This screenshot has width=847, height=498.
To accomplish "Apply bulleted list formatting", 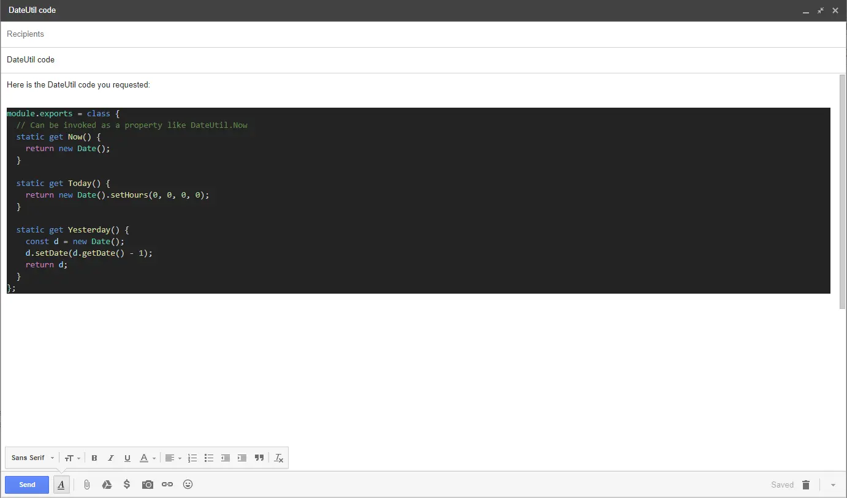I will [x=209, y=458].
